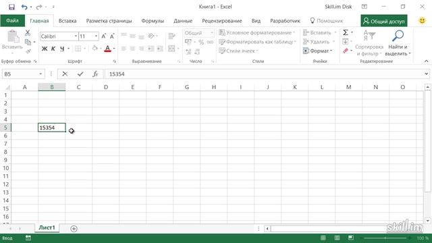
Task: Expand the formula bar with the arrow
Action: click(x=426, y=74)
